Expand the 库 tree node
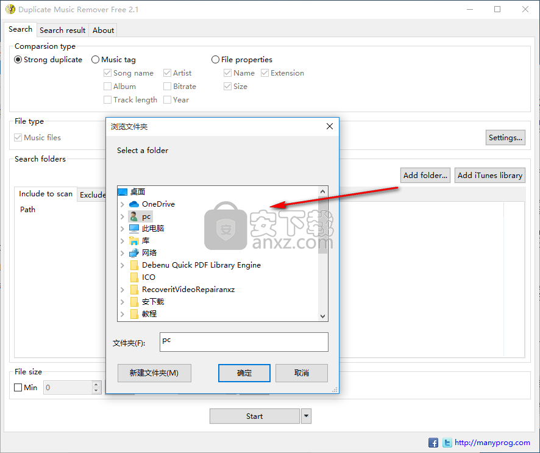540x453 pixels. 123,241
